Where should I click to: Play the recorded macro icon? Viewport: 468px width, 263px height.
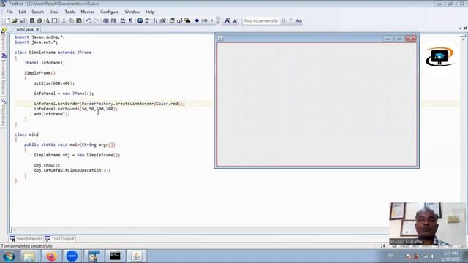coord(205,21)
